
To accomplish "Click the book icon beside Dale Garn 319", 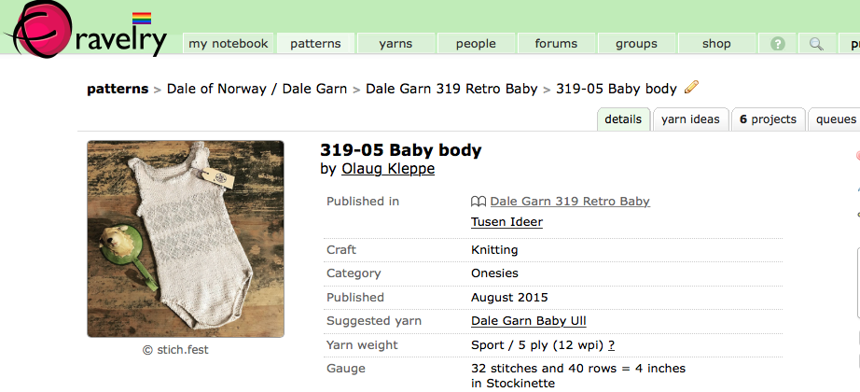I will 479,202.
